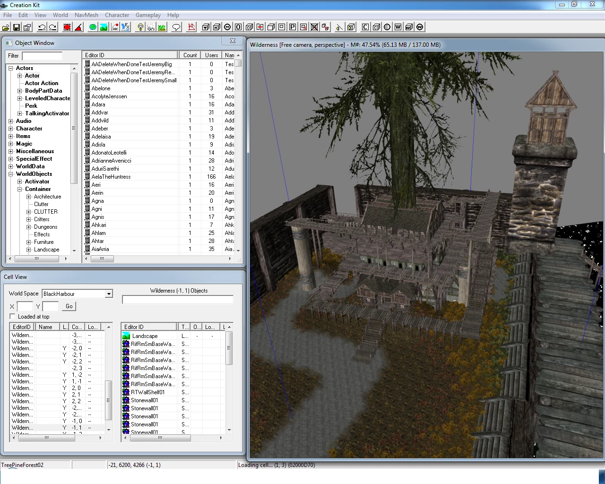Expand the Magic tree node
The width and height of the screenshot is (605, 484).
(10, 144)
